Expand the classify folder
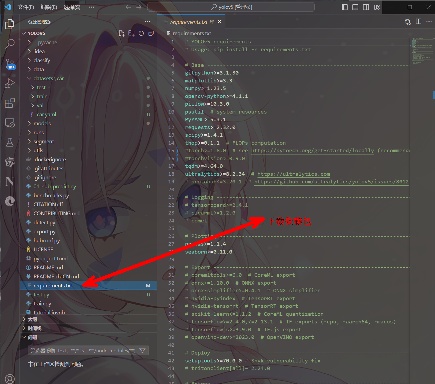Viewport: 435px width, 384px height. click(29, 60)
